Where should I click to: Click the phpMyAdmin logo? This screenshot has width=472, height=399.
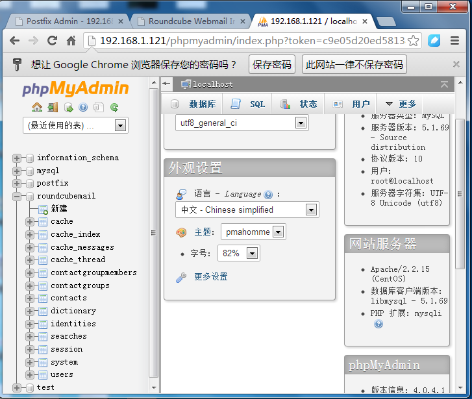75,88
